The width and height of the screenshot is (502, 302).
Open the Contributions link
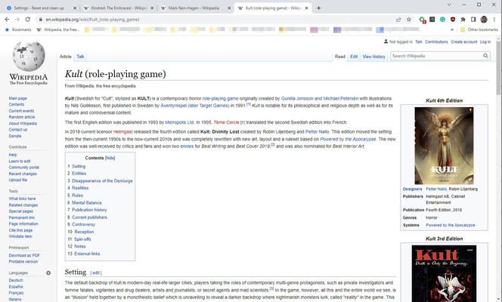click(436, 42)
